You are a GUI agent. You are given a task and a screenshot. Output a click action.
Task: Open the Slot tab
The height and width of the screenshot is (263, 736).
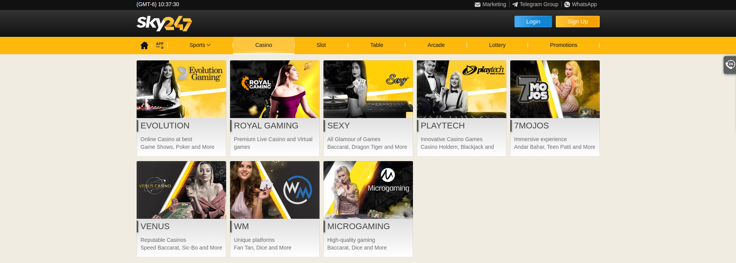tap(321, 45)
